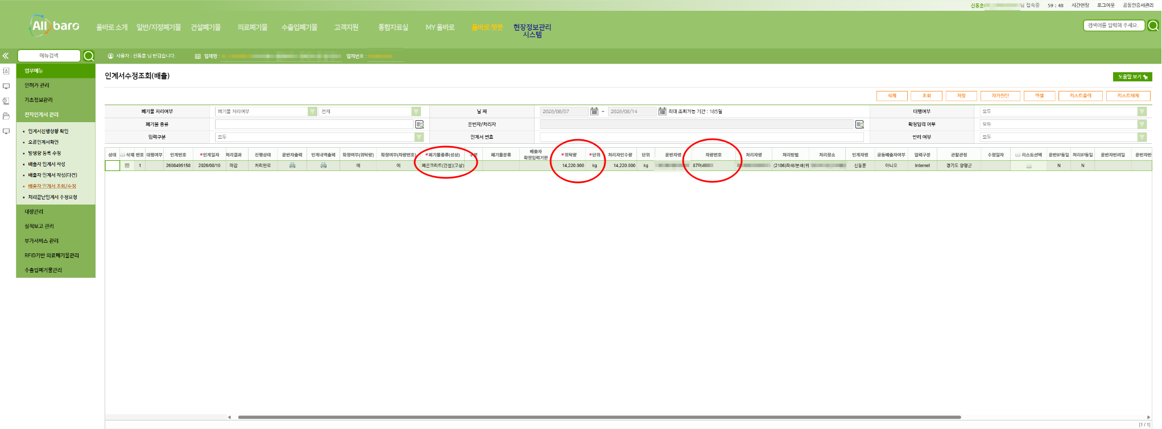This screenshot has height=429, width=1162.
Task: Click the 로그아웃 link
Action: [x=1106, y=5]
